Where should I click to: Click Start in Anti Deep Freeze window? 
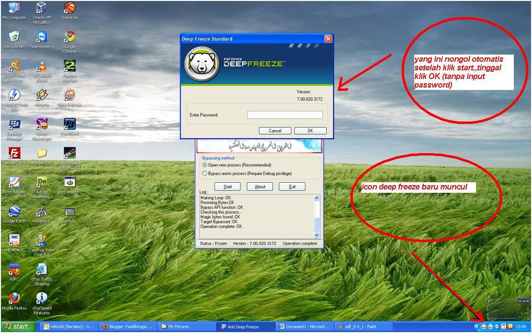point(227,187)
